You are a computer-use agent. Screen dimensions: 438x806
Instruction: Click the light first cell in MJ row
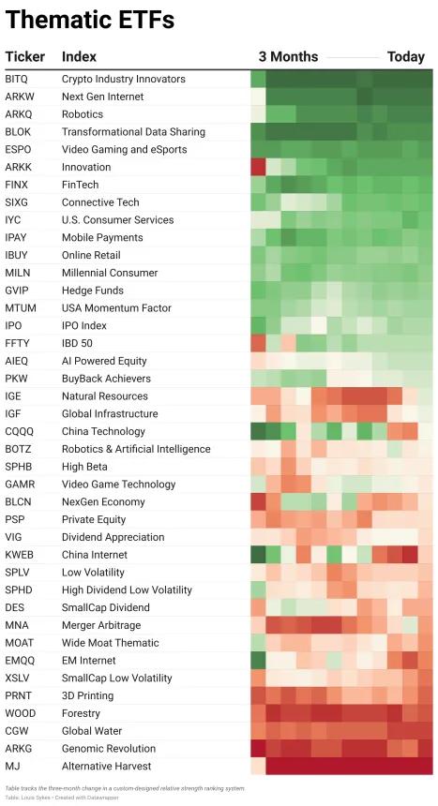coord(258,766)
